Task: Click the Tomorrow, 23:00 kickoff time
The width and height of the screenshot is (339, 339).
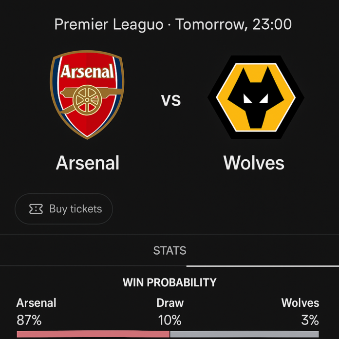Action: tap(233, 24)
